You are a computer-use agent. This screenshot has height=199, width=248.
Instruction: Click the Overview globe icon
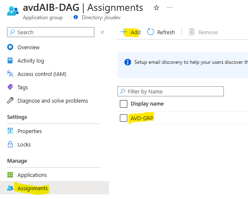[10, 47]
